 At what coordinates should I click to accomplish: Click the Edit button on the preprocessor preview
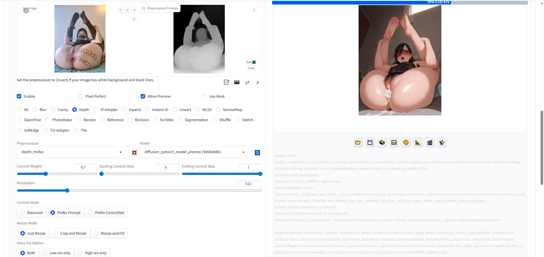coord(251,62)
